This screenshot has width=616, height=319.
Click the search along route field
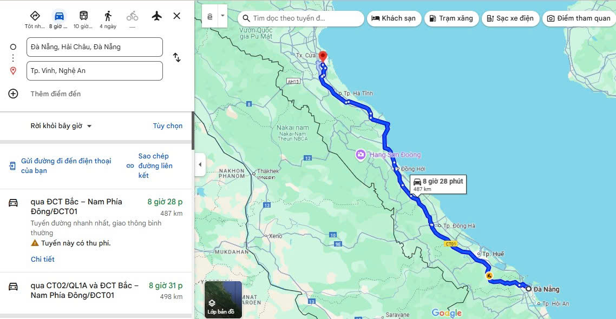[301, 18]
